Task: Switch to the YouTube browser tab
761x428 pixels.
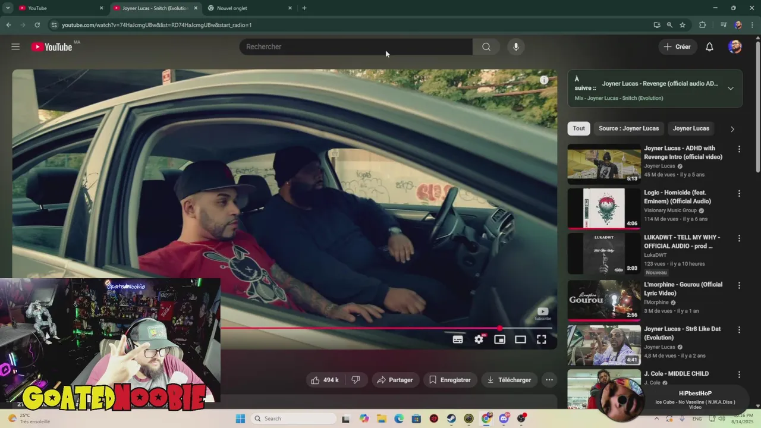Action: pos(59,8)
